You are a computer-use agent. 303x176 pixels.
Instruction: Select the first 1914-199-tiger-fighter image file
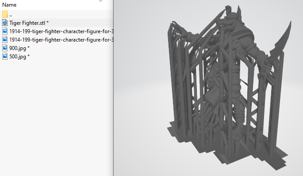click(57, 31)
